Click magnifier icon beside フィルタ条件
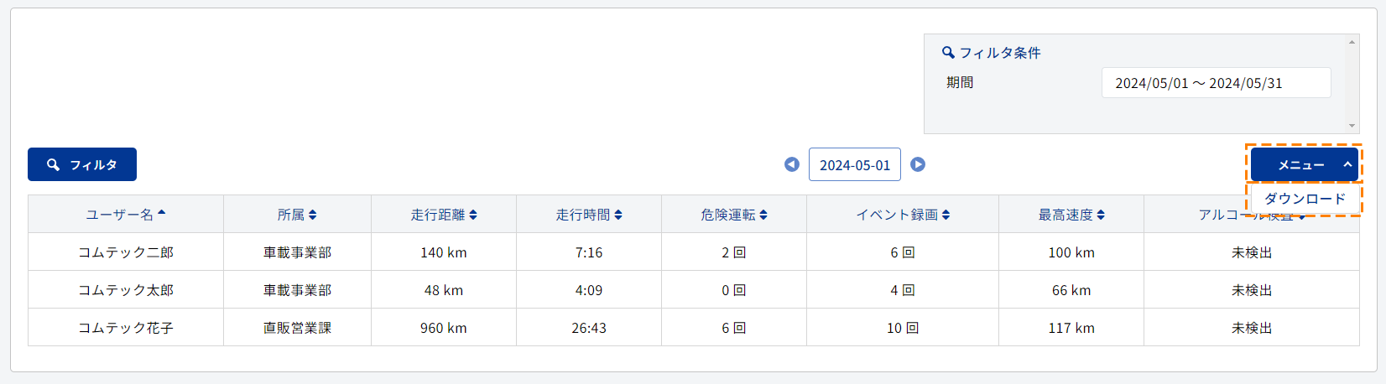The height and width of the screenshot is (384, 1386). pos(948,52)
